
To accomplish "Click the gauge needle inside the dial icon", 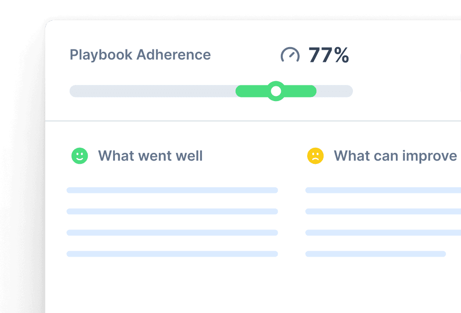I will [x=291, y=56].
